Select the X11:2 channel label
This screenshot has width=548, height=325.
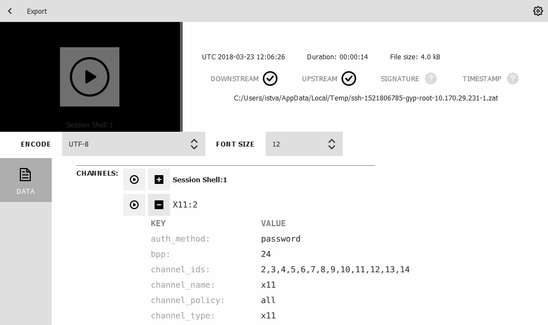click(185, 205)
